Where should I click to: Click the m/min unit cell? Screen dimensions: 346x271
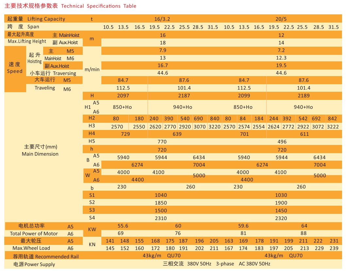pos(92,69)
